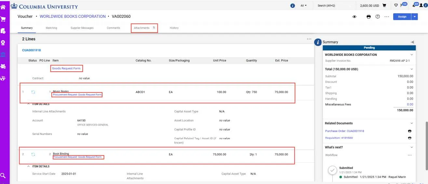The height and width of the screenshot is (184, 428).
Task: Open the help question mark icon
Action: coord(378,17)
